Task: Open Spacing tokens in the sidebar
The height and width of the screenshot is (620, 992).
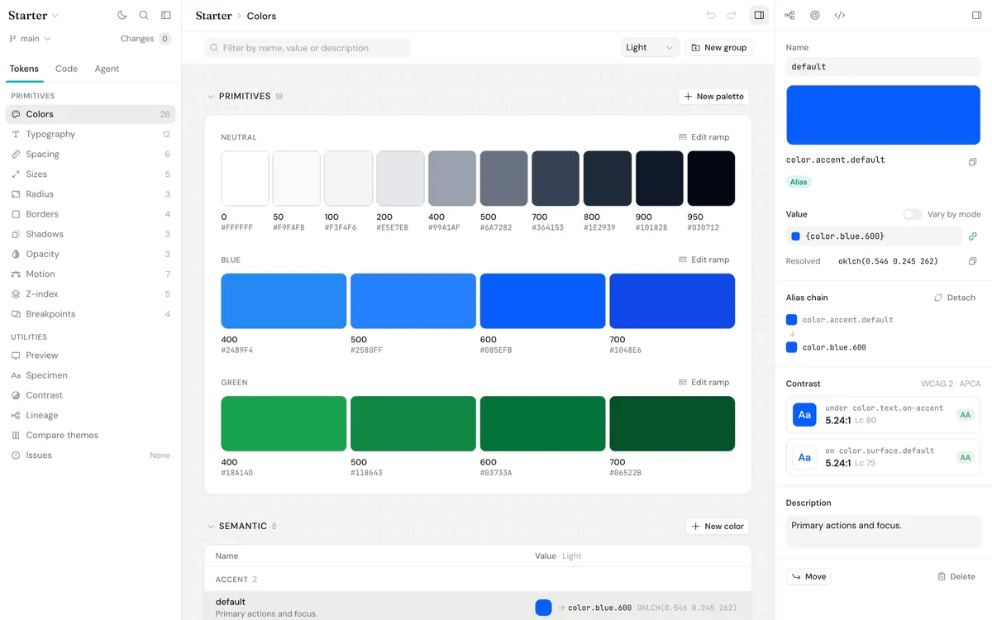Action: 91,154
